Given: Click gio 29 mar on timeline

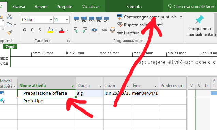Looking at the screenshot, I should click(x=176, y=53).
